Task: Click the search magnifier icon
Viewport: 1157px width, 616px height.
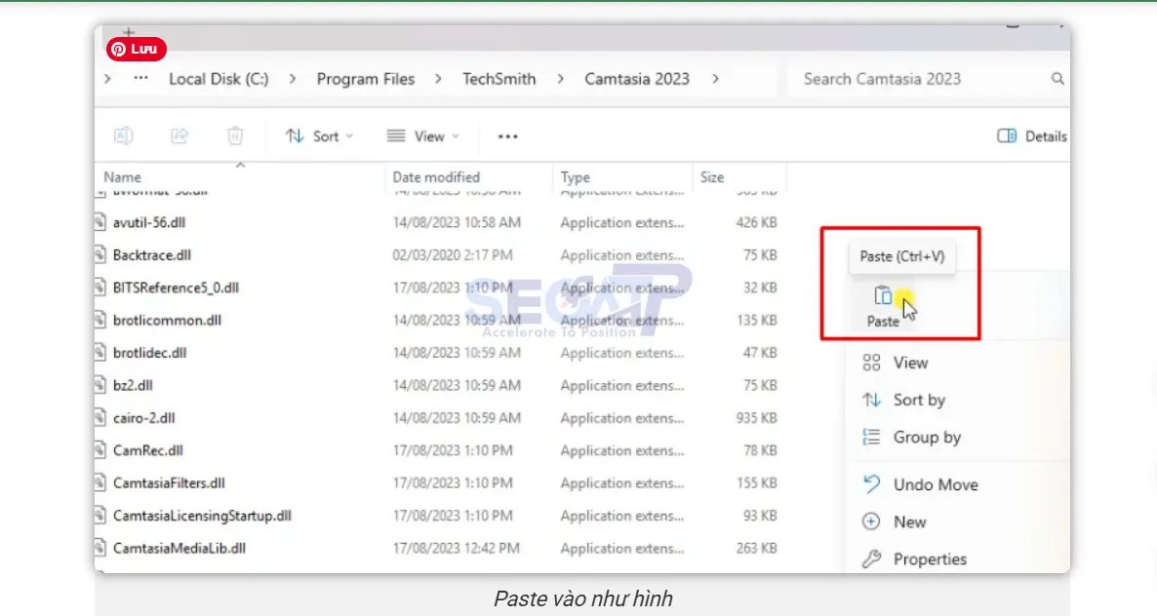Action: pos(1057,78)
